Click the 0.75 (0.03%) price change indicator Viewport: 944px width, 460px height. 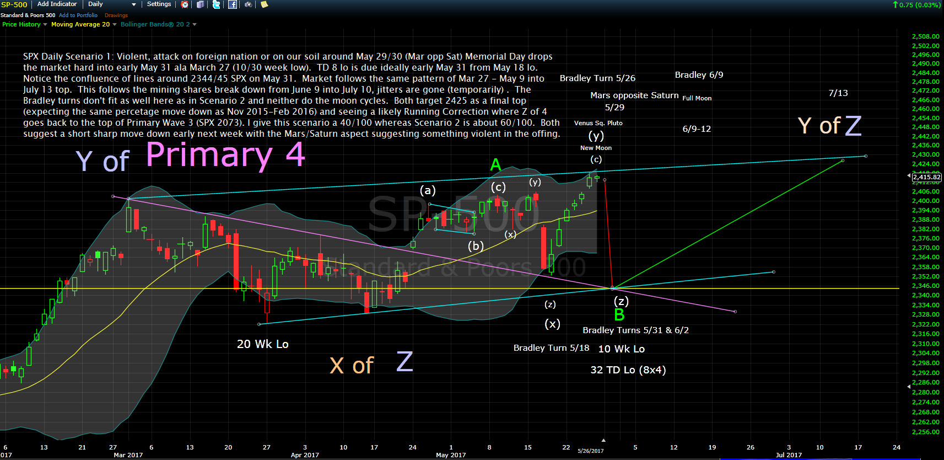[916, 5]
